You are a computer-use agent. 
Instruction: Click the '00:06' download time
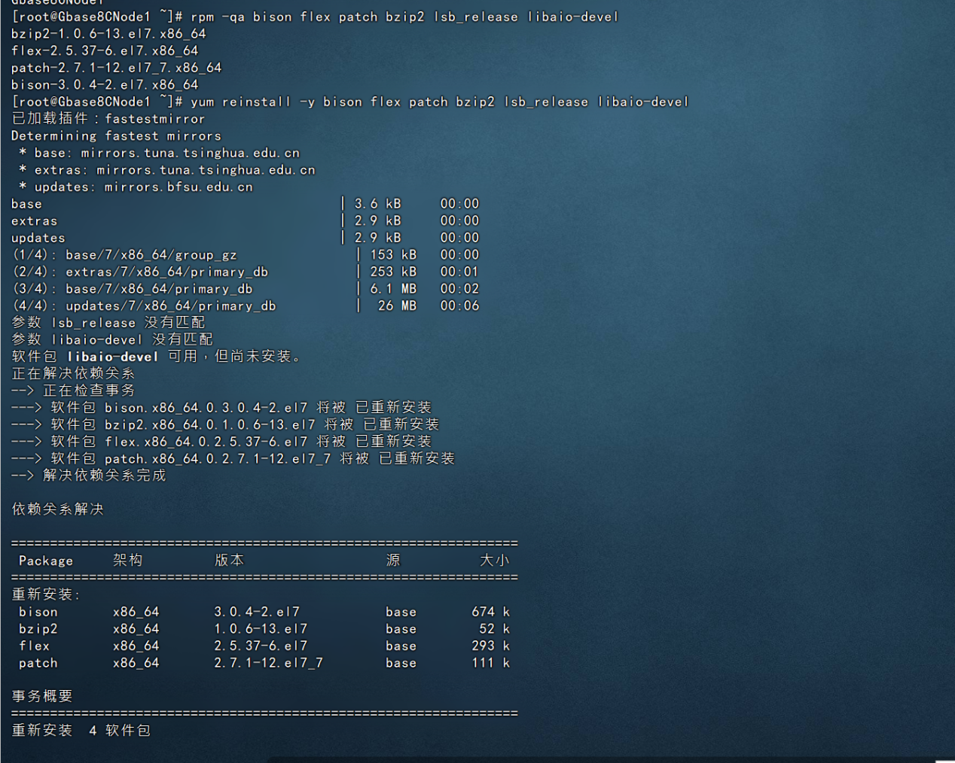(460, 306)
